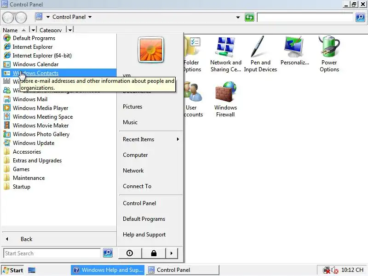Screen dimensions: 368x276
Task: Open the Name column filter dropdown
Action: tap(33, 30)
